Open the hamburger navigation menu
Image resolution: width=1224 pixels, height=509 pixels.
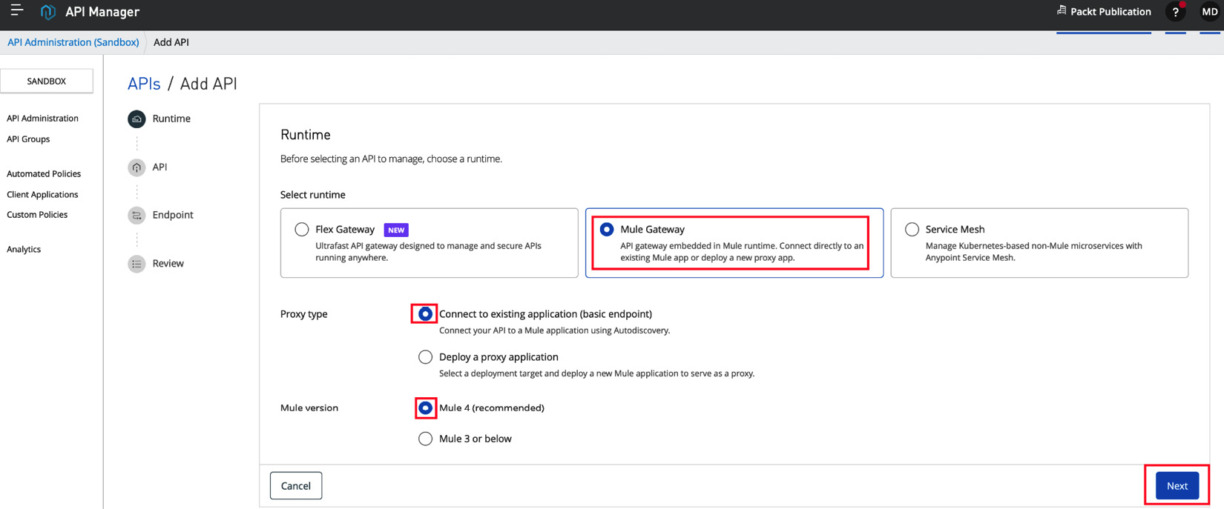(16, 10)
